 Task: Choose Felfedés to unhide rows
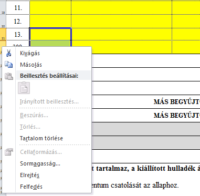coord(31,187)
